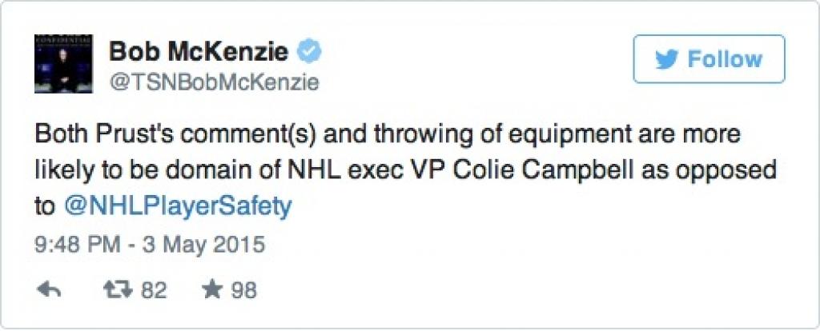View the 82 retweets count
The width and height of the screenshot is (820, 331).
point(154,290)
